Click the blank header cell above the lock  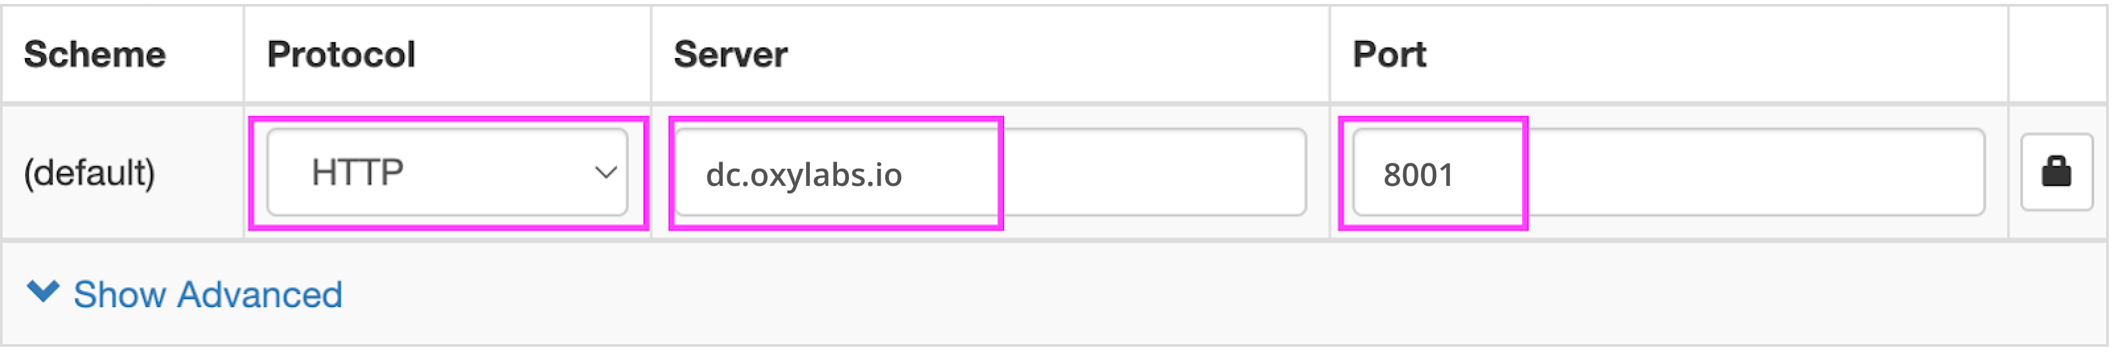[2056, 54]
